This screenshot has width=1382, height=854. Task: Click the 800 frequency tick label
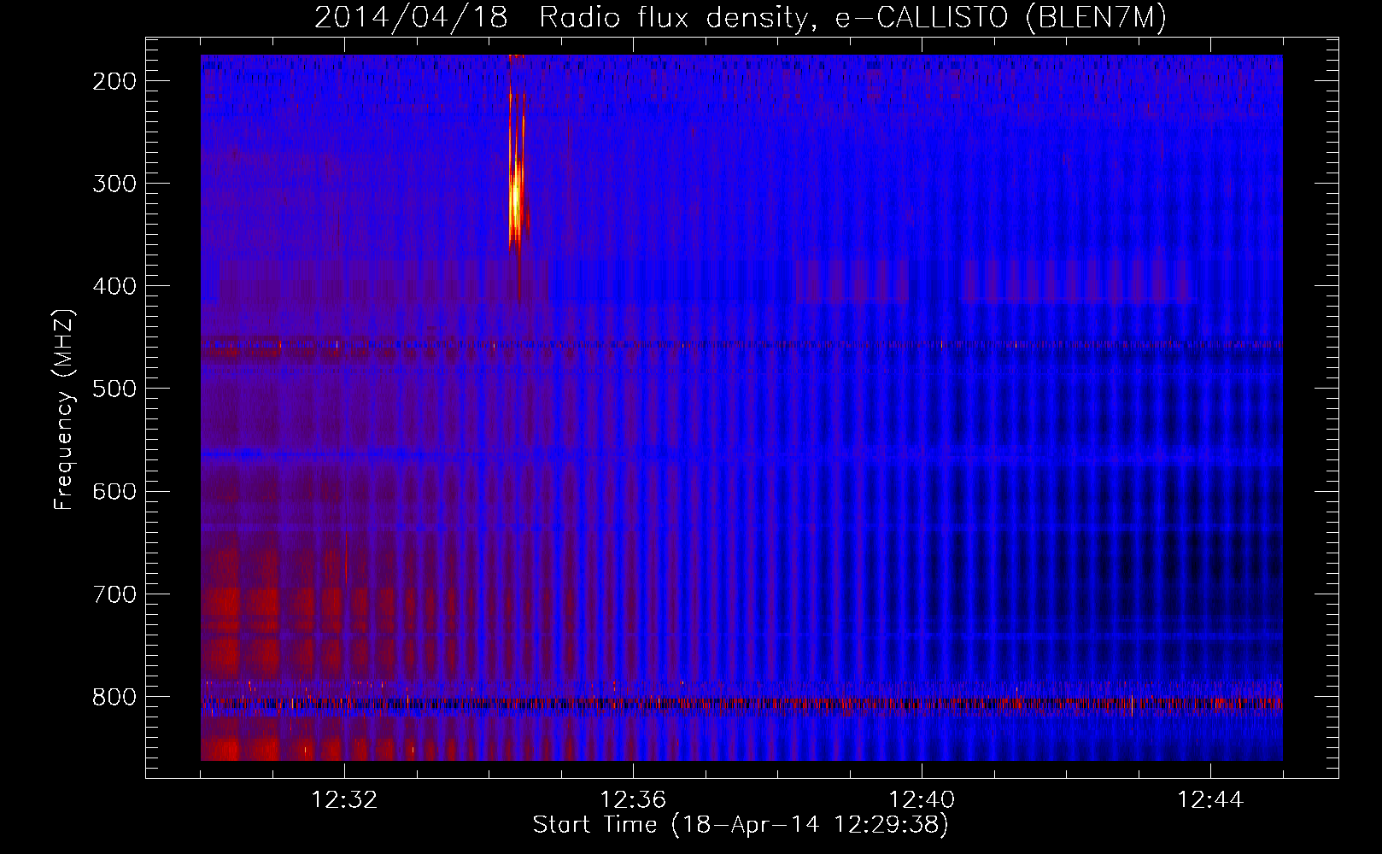pyautogui.click(x=114, y=697)
